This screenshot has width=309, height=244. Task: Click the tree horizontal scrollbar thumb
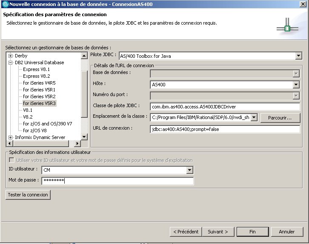pyautogui.click(x=41, y=143)
